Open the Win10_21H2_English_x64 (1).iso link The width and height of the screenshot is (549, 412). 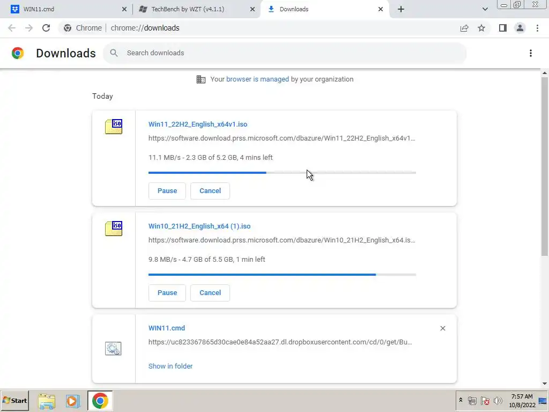tap(199, 226)
